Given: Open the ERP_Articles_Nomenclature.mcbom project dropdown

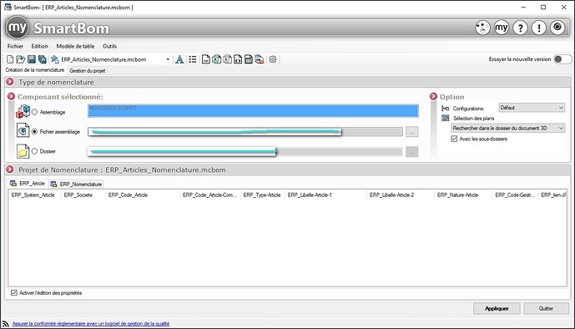Looking at the screenshot, I should tap(168, 59).
